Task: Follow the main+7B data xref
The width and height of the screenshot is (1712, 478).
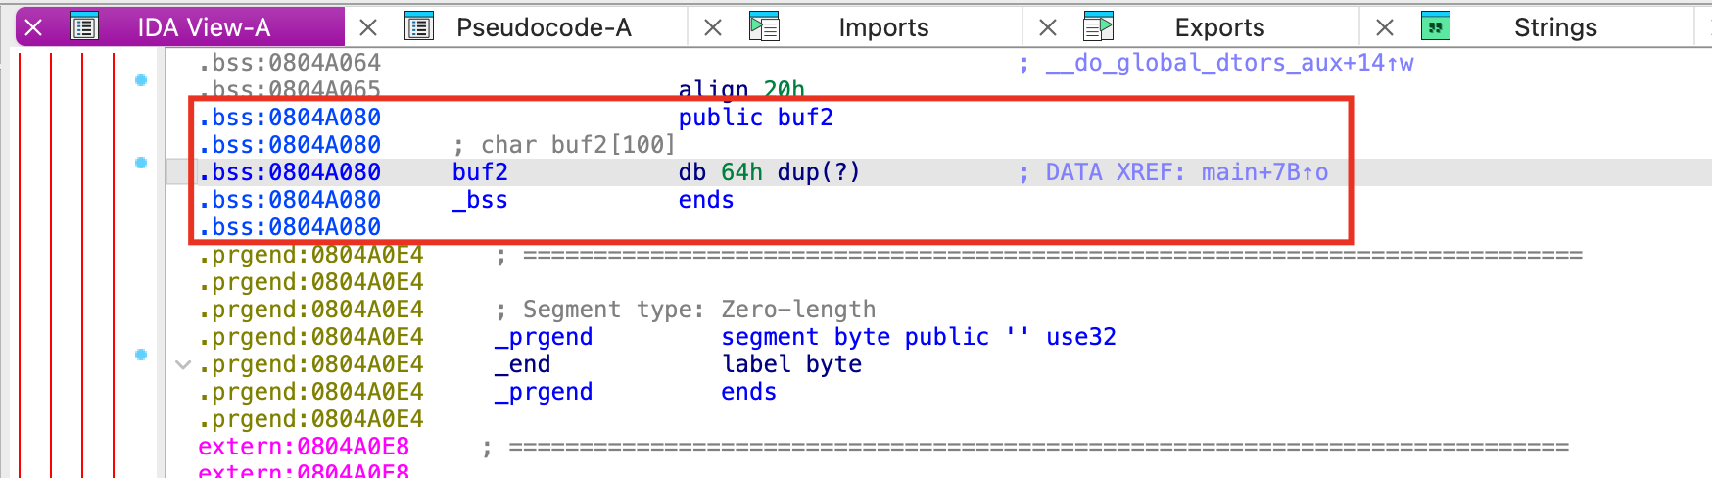Action: 1265,172
